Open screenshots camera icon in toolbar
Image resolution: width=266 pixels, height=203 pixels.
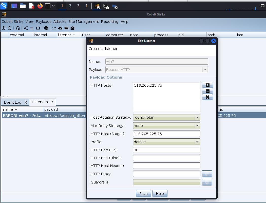pyautogui.click(x=72, y=28)
